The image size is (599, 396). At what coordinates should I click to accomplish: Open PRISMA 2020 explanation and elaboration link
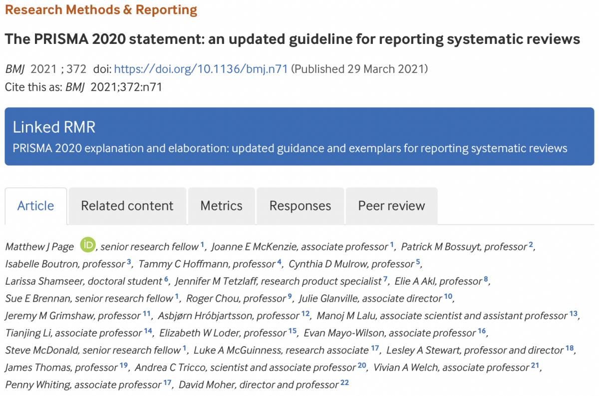click(290, 148)
